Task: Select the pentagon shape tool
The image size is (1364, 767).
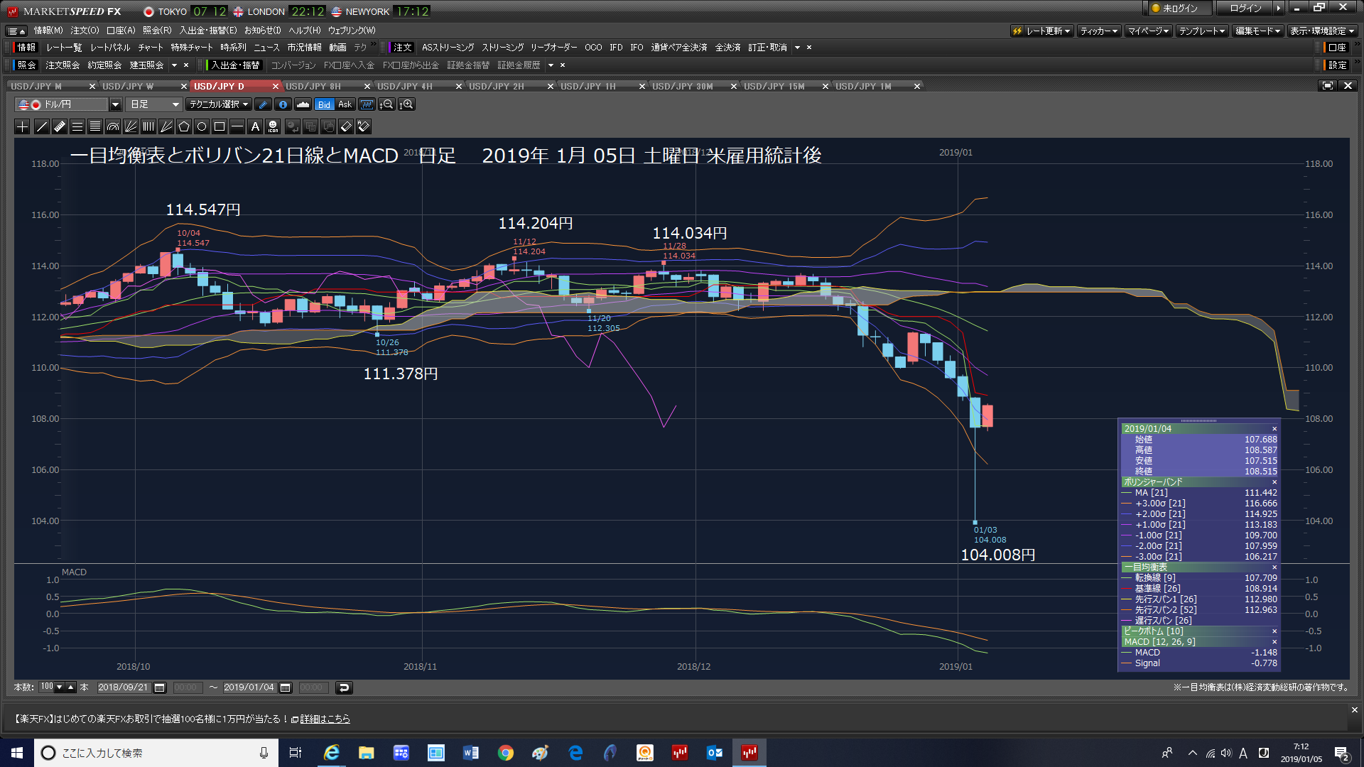Action: point(184,126)
